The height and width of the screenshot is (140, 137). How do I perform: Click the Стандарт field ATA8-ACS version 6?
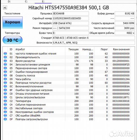coord(94,38)
